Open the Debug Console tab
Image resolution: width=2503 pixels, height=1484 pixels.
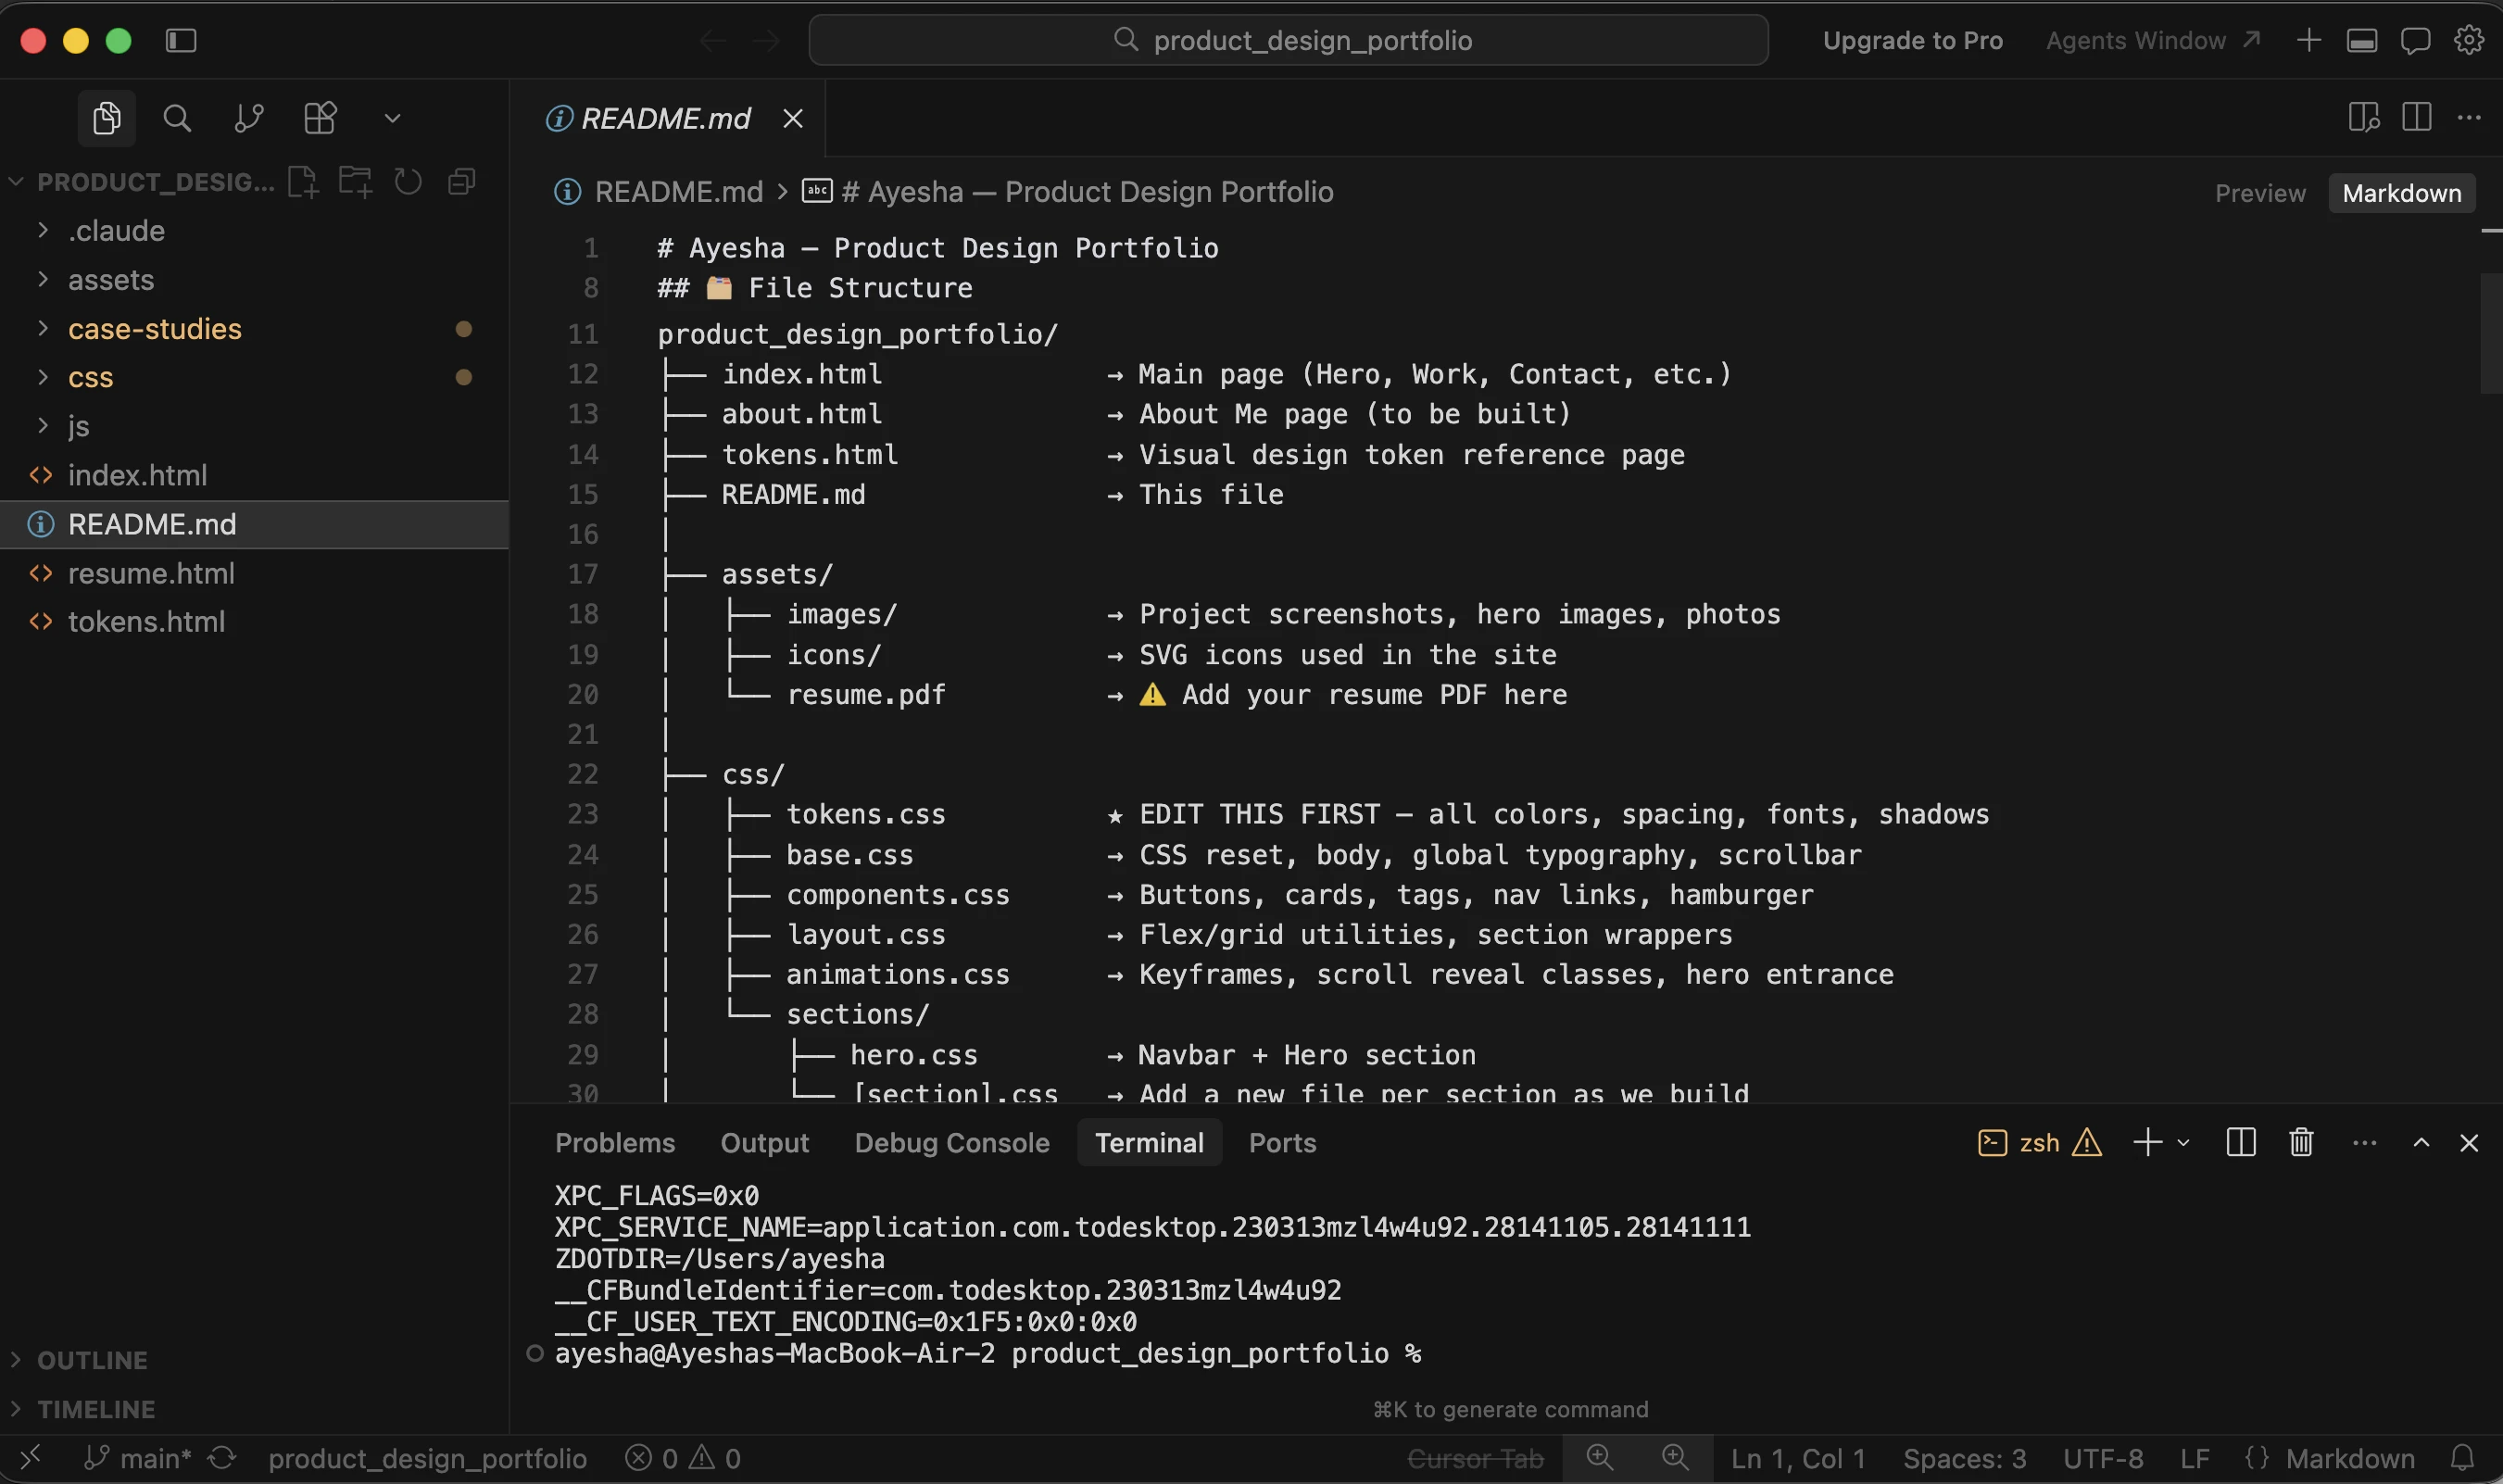point(952,1142)
